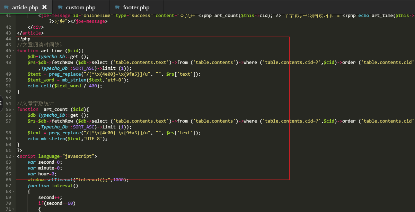This screenshot has width=415, height=212.
Task: Expand the hidden sidebar via left edge handle
Action: 1,103
